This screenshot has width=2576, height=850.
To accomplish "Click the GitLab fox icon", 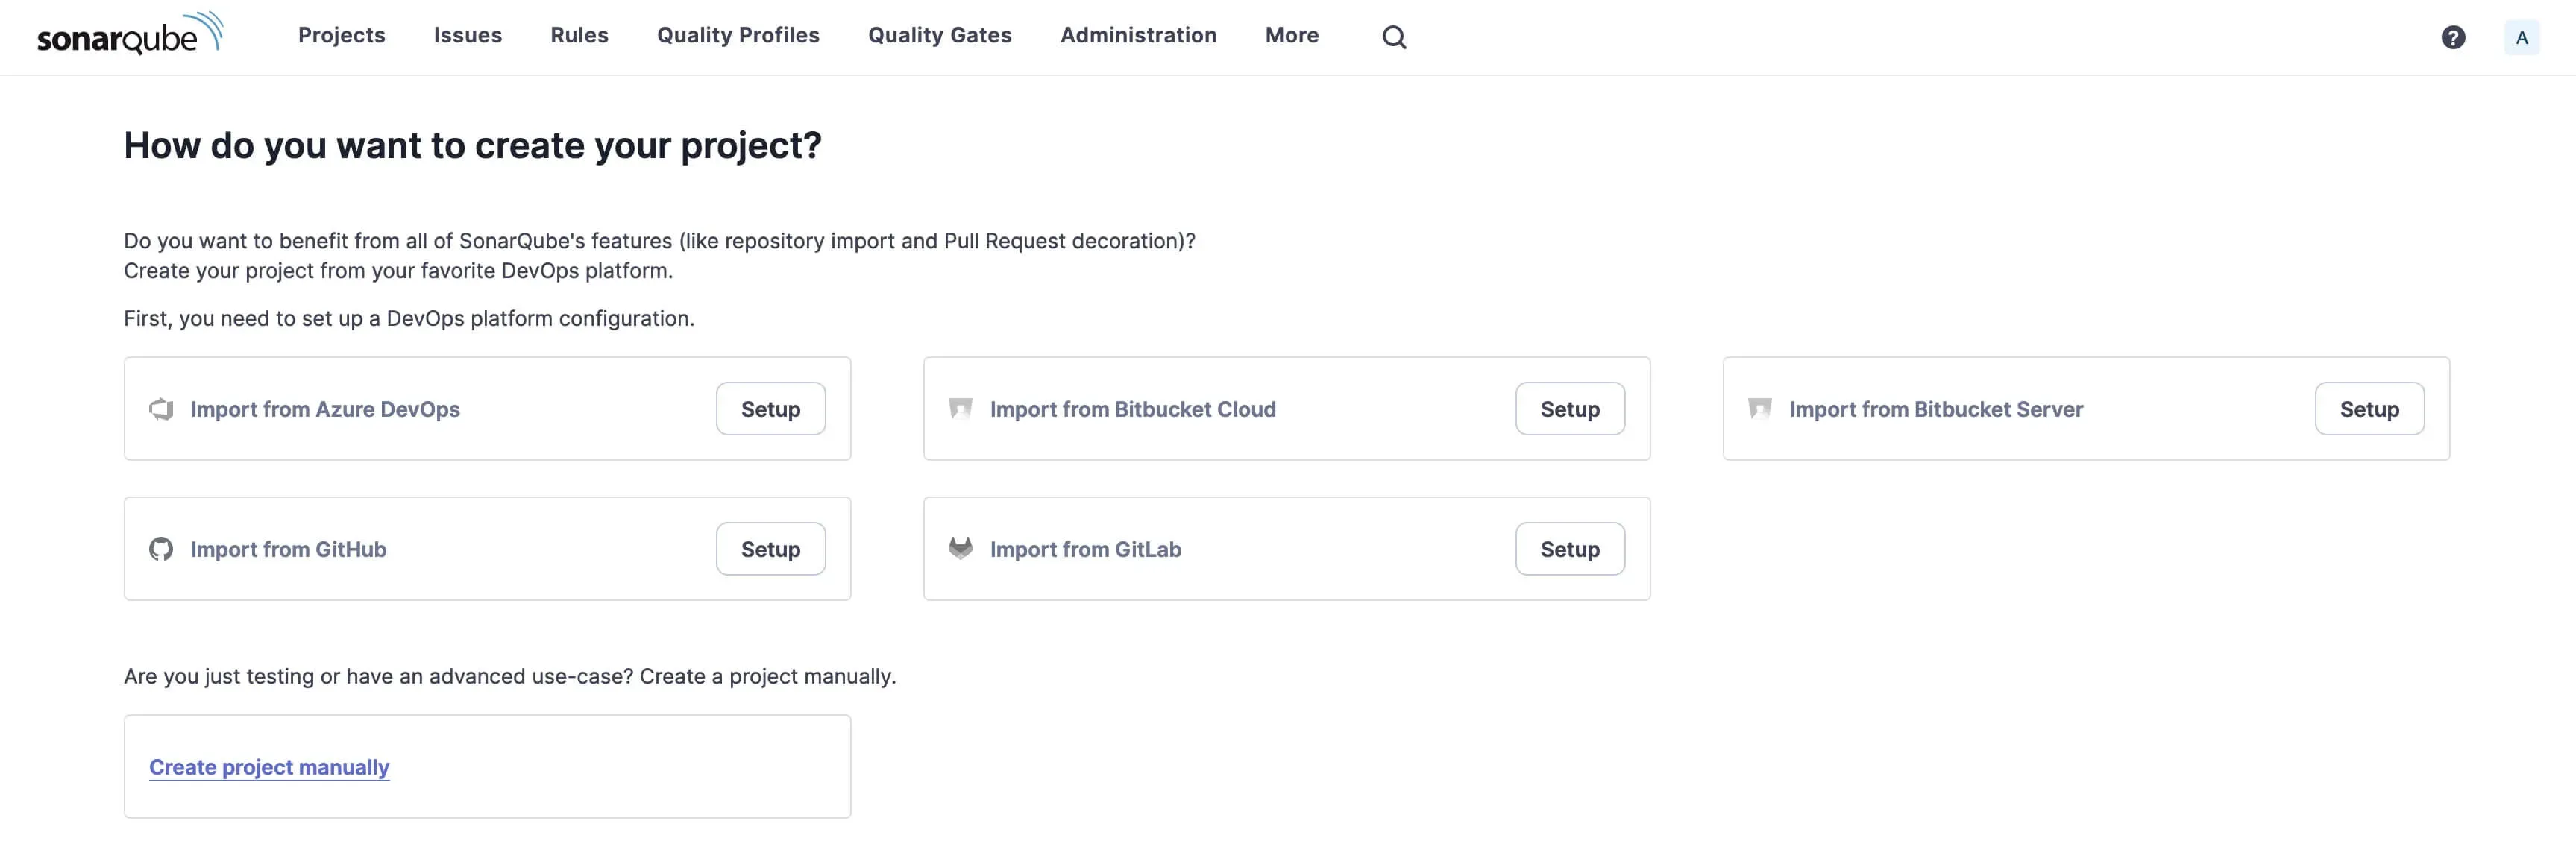I will 960,548.
